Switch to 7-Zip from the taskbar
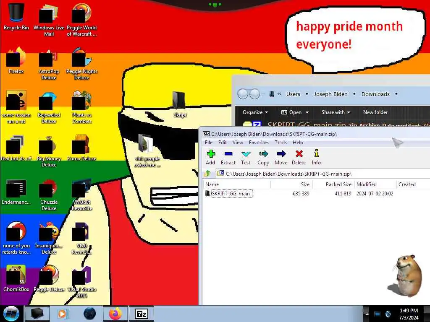Screen dimensions: 430x322 (142, 314)
